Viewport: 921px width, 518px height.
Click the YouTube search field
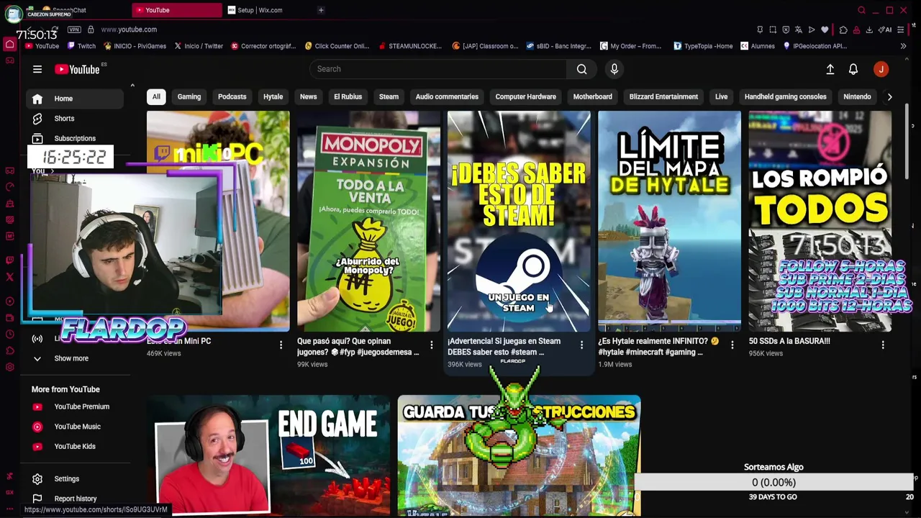point(439,69)
